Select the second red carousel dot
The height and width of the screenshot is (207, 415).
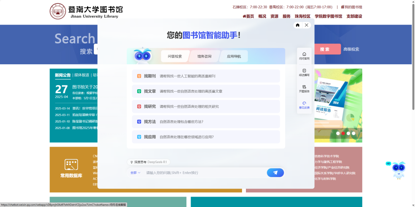coord(343,134)
